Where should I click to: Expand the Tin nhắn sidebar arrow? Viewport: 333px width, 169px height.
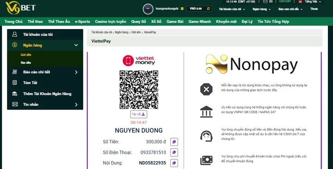tap(76, 104)
